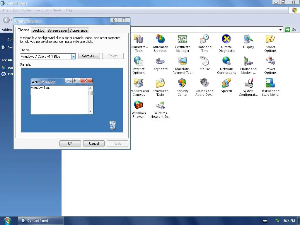Switch to the Desktop tab
Image resolution: width=300 pixels, height=225 pixels.
(x=38, y=30)
